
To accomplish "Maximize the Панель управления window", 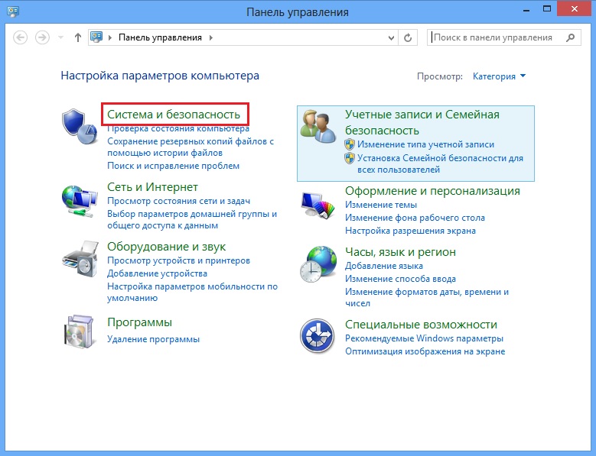I will (547, 8).
